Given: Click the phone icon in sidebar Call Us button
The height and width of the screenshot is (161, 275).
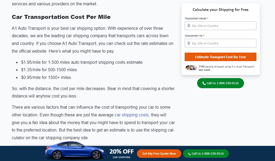Looking at the screenshot, I should click(x=204, y=83).
